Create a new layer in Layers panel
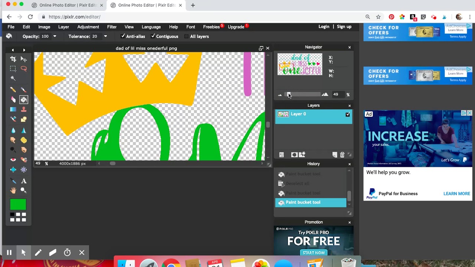475x267 pixels. tap(335, 155)
